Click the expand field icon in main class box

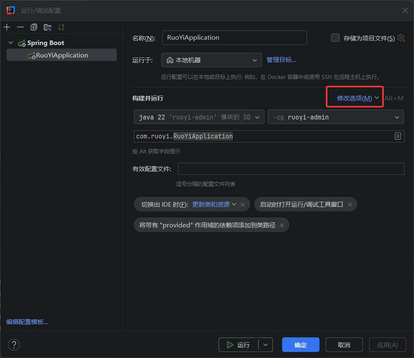(x=397, y=136)
